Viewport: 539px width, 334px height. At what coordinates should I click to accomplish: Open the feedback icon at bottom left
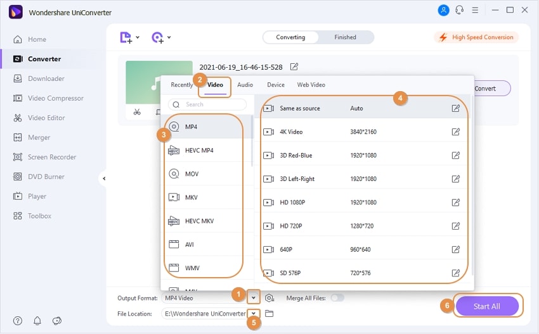coord(56,321)
